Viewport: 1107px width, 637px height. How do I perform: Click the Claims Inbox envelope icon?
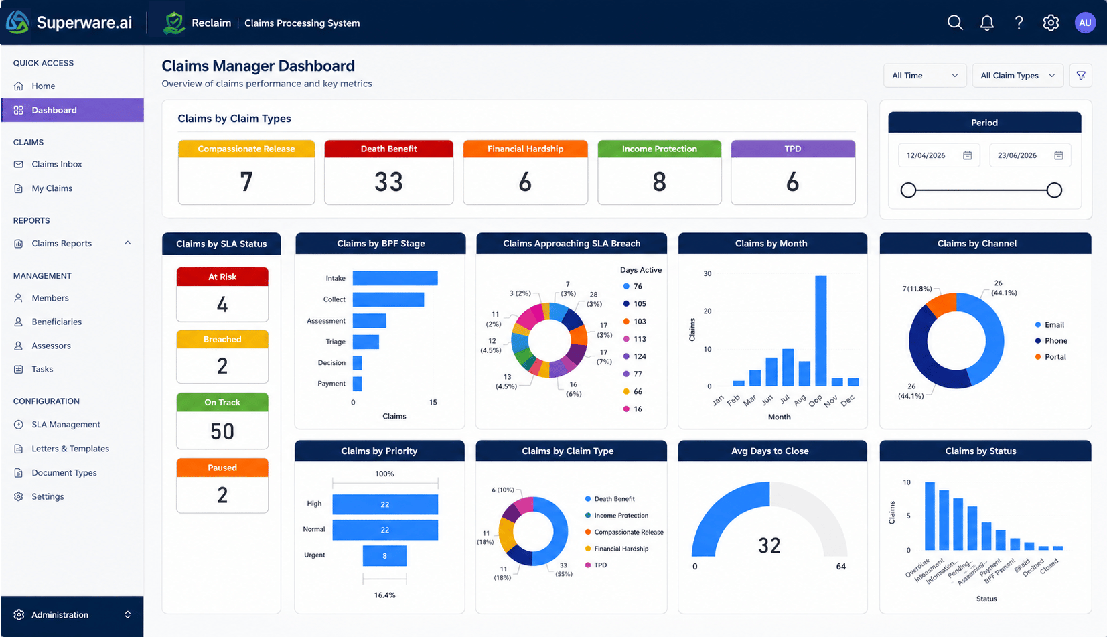pos(19,164)
